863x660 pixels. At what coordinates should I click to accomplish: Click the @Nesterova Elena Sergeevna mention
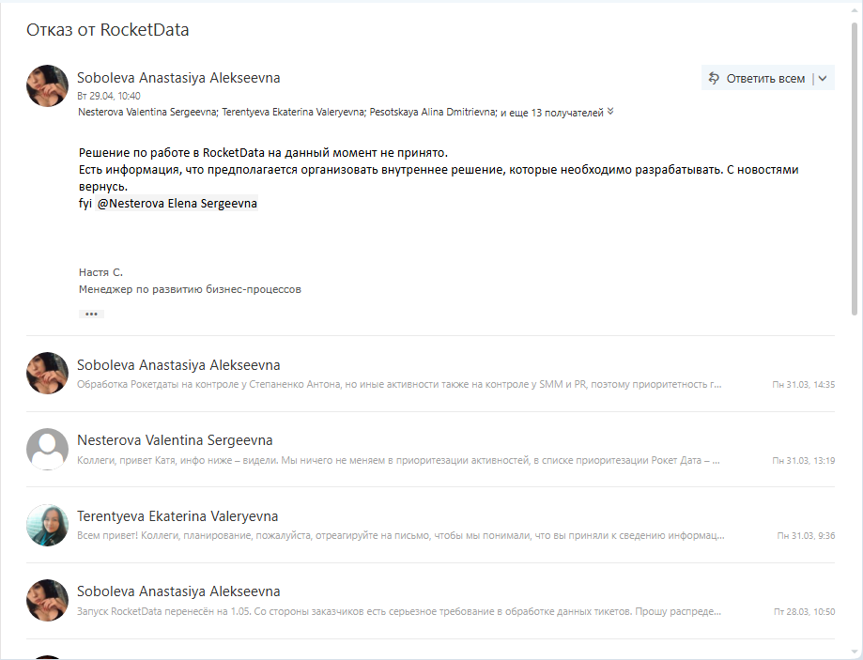click(177, 204)
